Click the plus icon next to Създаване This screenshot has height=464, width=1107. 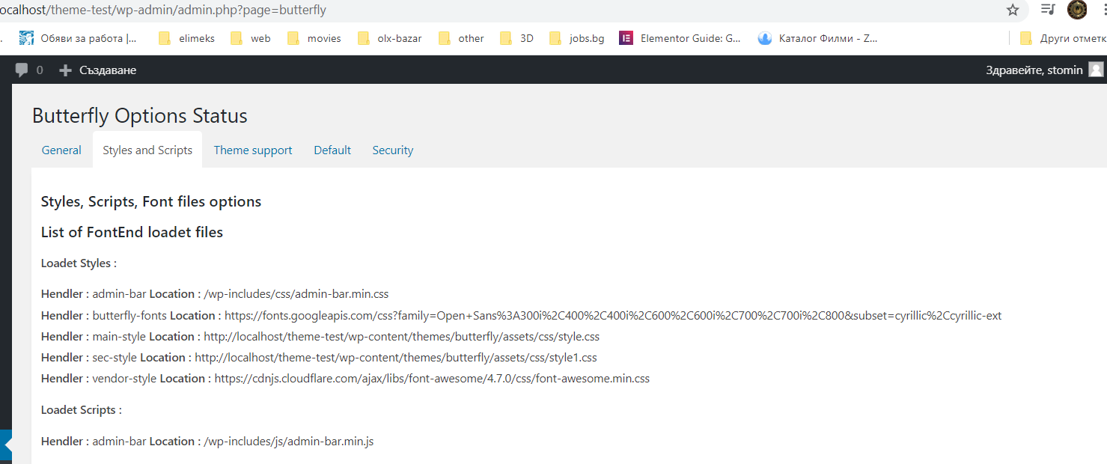(66, 70)
